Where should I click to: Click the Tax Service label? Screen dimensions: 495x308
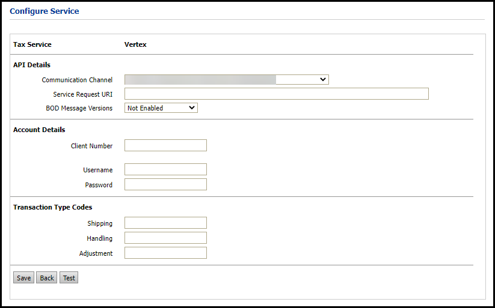(32, 44)
